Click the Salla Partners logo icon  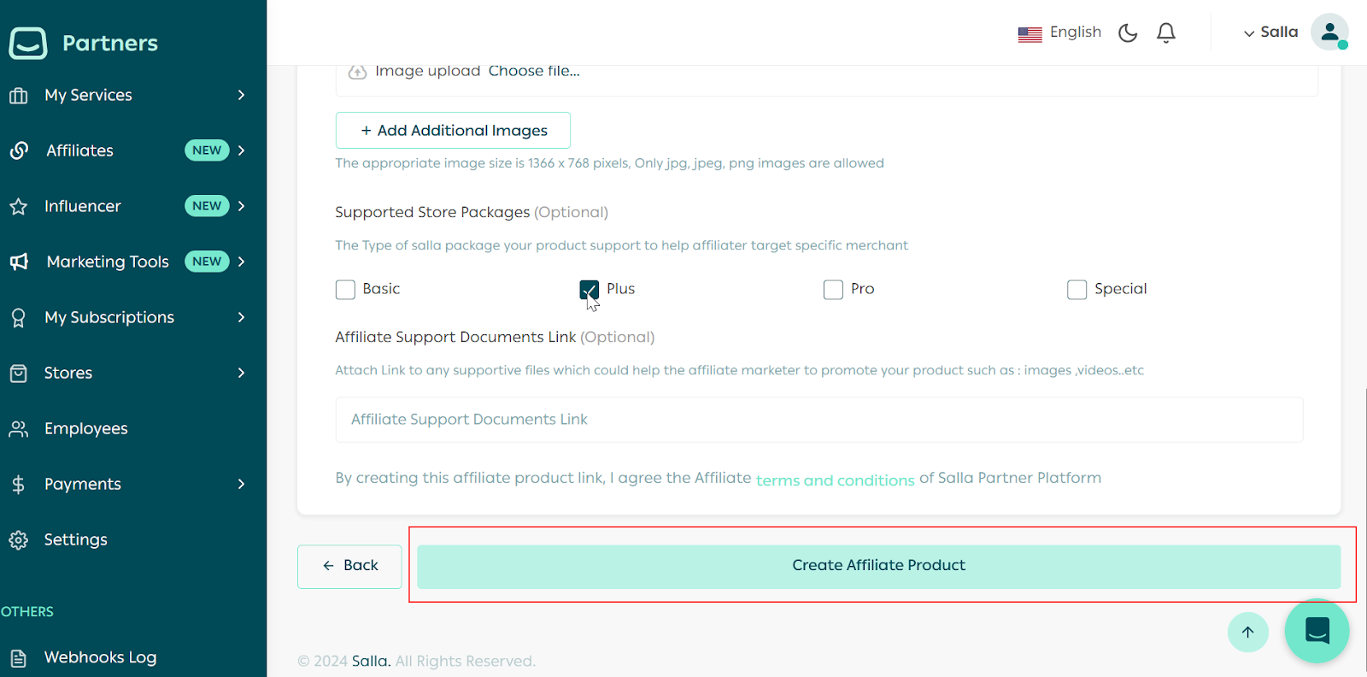[x=28, y=43]
